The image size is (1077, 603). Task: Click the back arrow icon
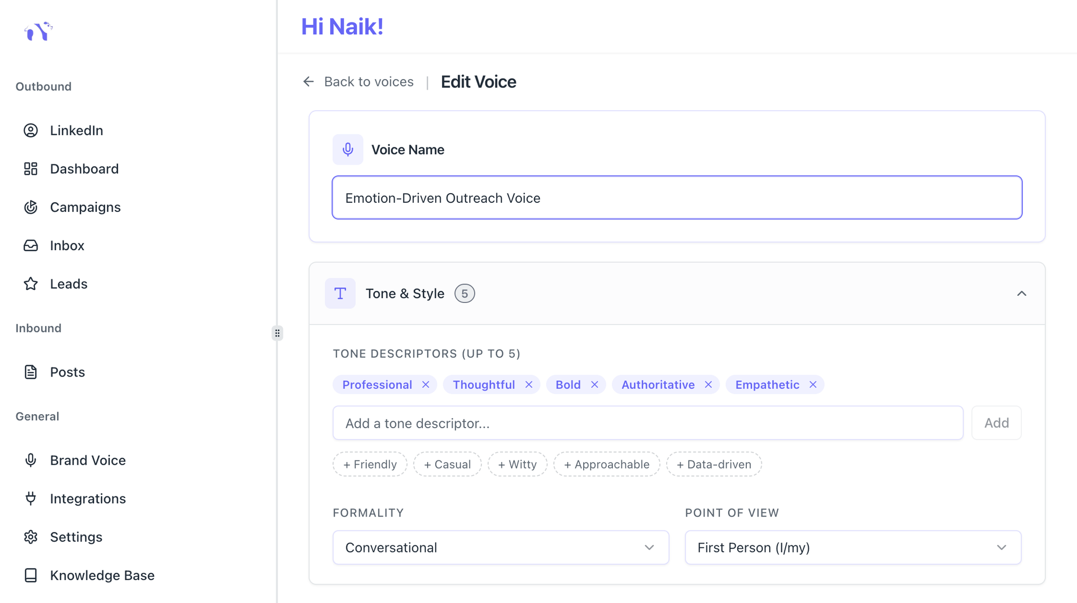click(x=309, y=82)
